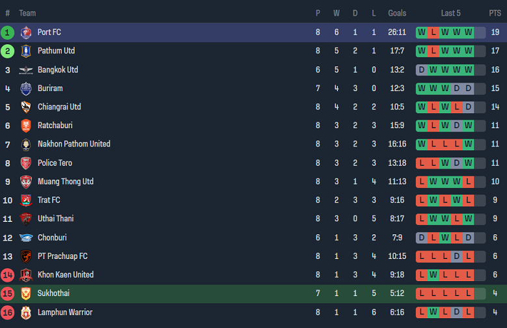Sort table by PTS column header
The image size is (507, 328).
[x=495, y=13]
